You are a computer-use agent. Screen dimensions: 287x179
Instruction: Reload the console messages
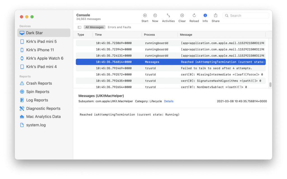[194, 17]
